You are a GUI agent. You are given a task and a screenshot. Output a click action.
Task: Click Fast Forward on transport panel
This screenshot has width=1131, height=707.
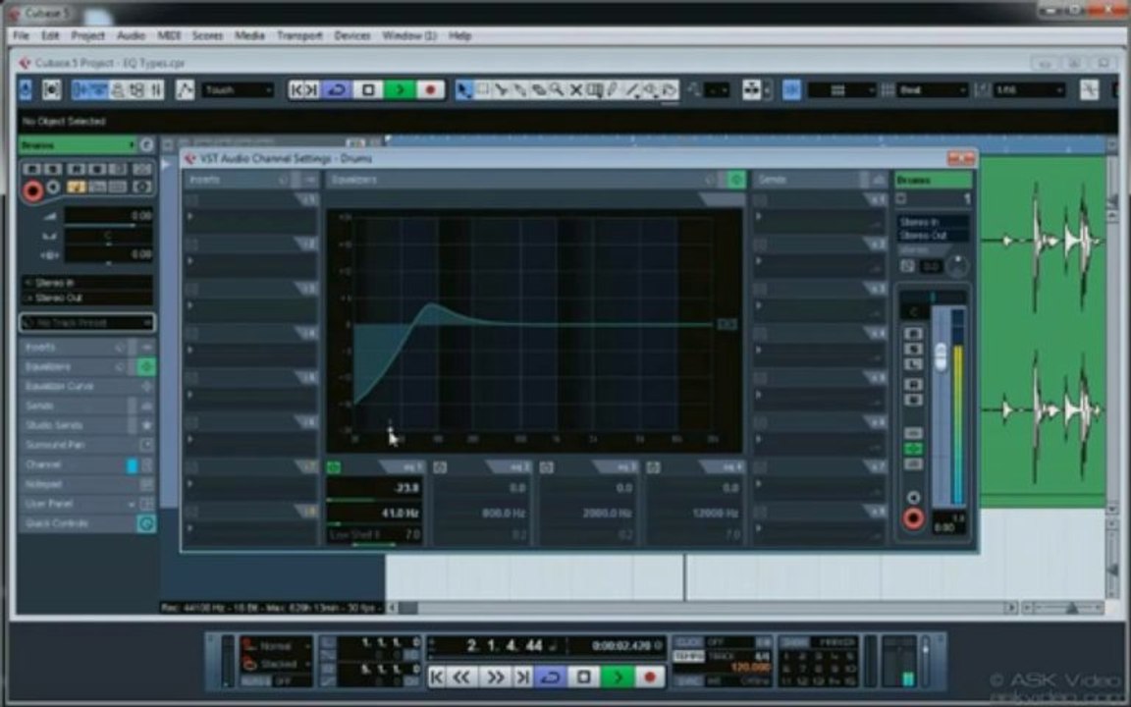point(494,677)
